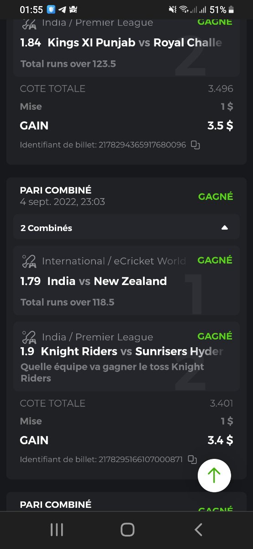Tap the Android home button

pyautogui.click(x=127, y=530)
